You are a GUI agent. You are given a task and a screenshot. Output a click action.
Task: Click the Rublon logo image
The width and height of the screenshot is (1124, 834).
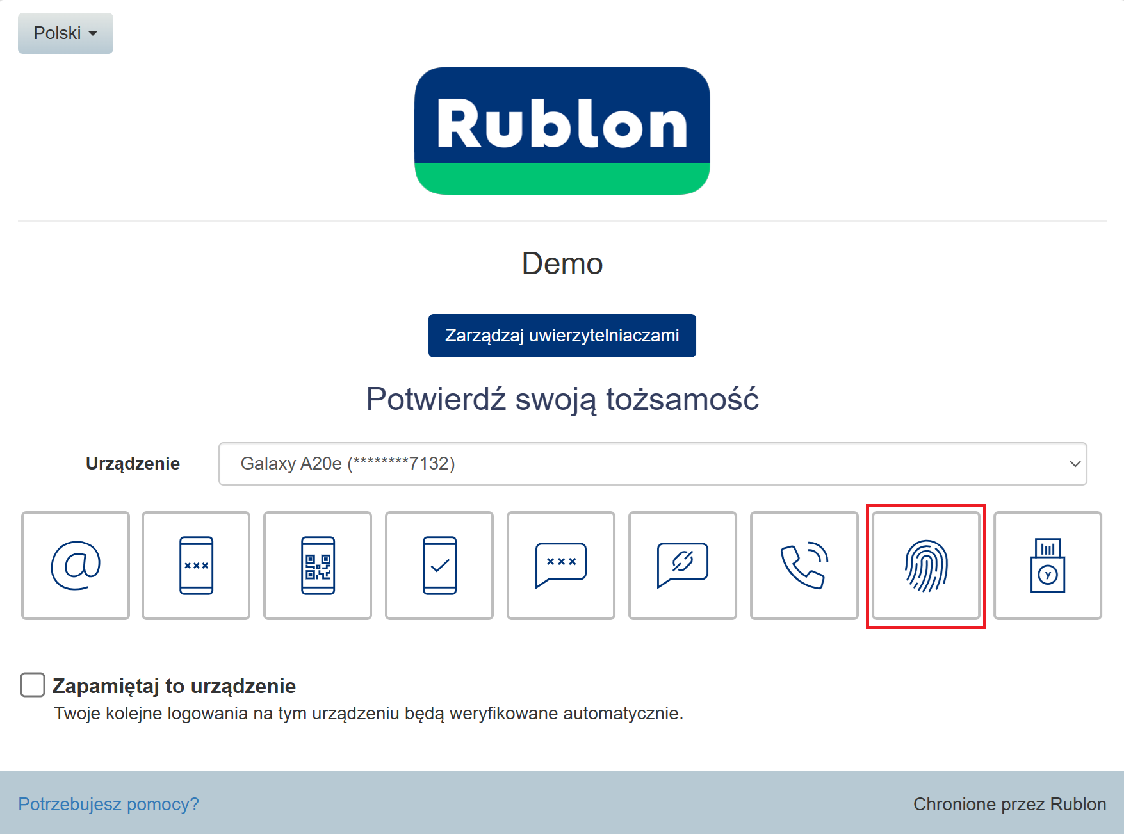(562, 131)
